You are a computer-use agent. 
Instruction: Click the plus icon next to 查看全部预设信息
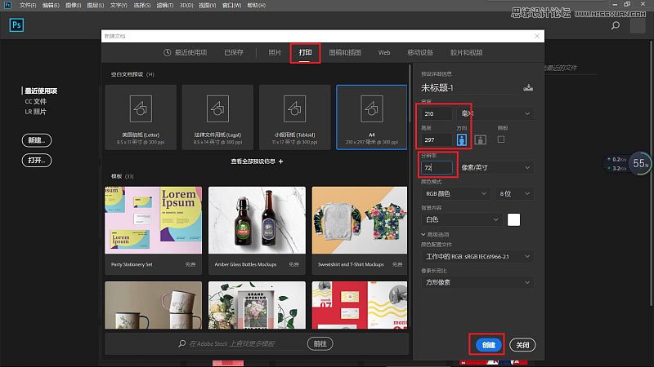(x=280, y=161)
